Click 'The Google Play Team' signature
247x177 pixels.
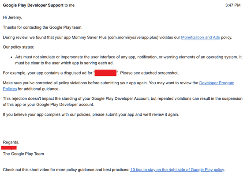tap(23, 154)
